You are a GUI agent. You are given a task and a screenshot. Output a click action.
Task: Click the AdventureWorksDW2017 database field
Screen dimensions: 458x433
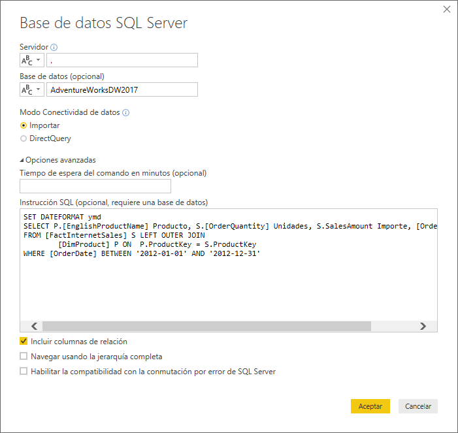(122, 89)
